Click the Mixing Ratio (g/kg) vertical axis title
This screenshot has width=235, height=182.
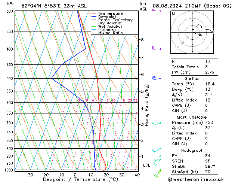pyautogui.click(x=146, y=105)
